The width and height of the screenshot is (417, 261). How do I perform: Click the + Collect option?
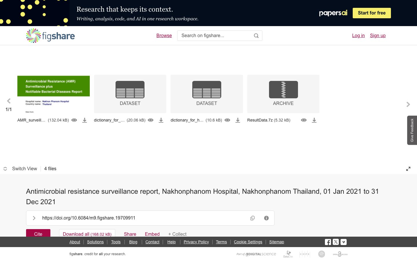coord(177,234)
